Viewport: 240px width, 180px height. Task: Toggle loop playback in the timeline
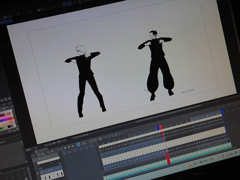(x=78, y=145)
